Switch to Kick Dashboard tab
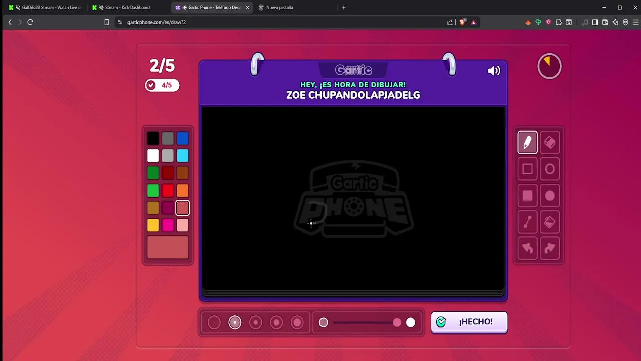 (127, 8)
